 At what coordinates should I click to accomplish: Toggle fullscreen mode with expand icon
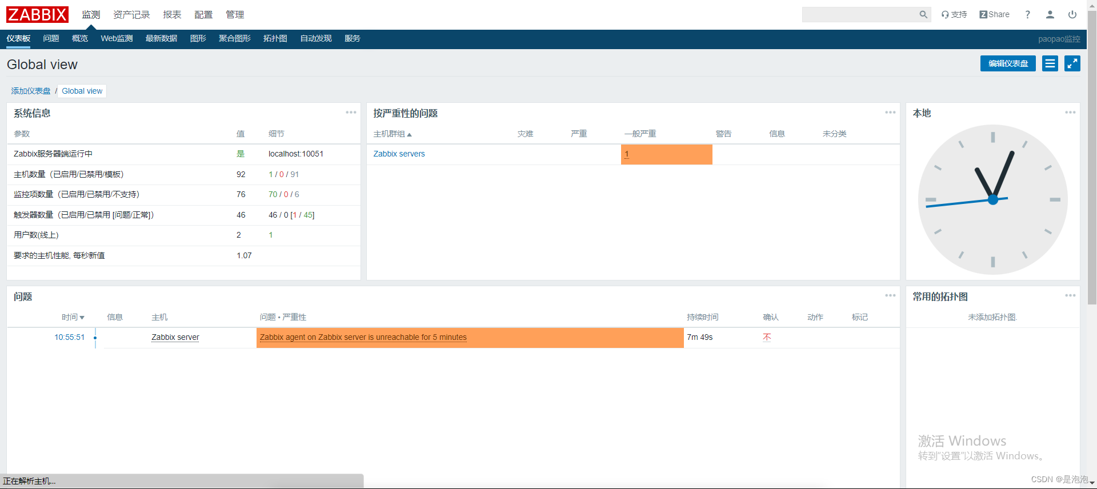pyautogui.click(x=1072, y=63)
